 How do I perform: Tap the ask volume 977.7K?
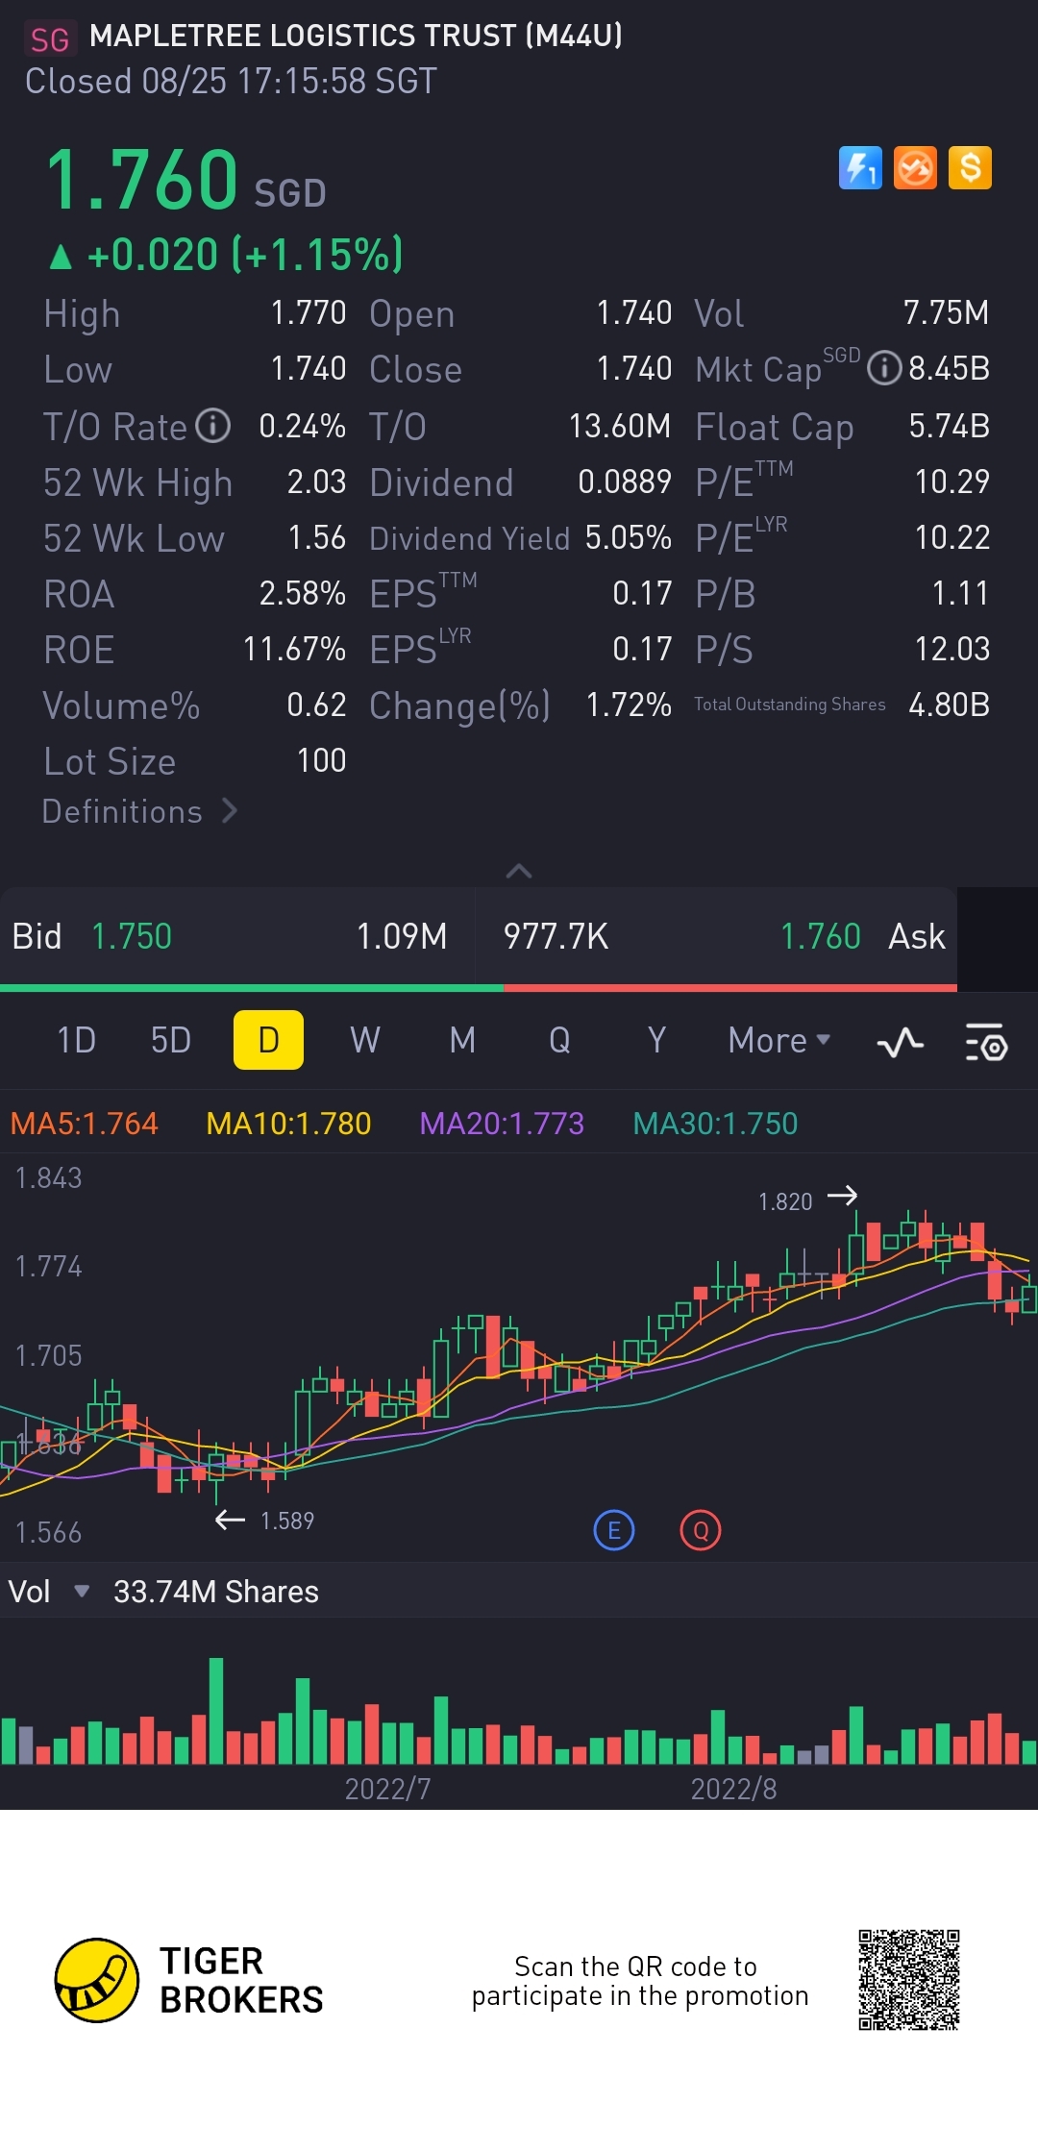pos(556,936)
